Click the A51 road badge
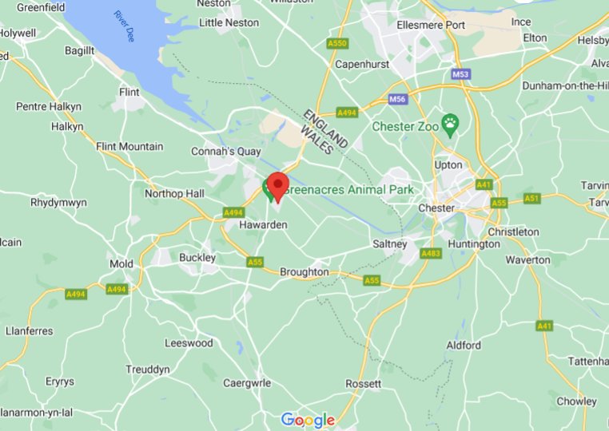 point(531,199)
